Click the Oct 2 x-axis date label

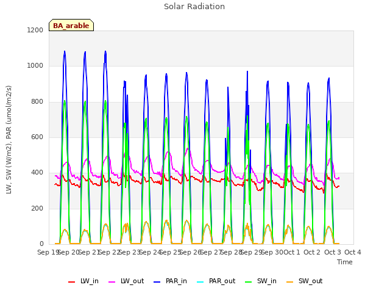point(312,252)
